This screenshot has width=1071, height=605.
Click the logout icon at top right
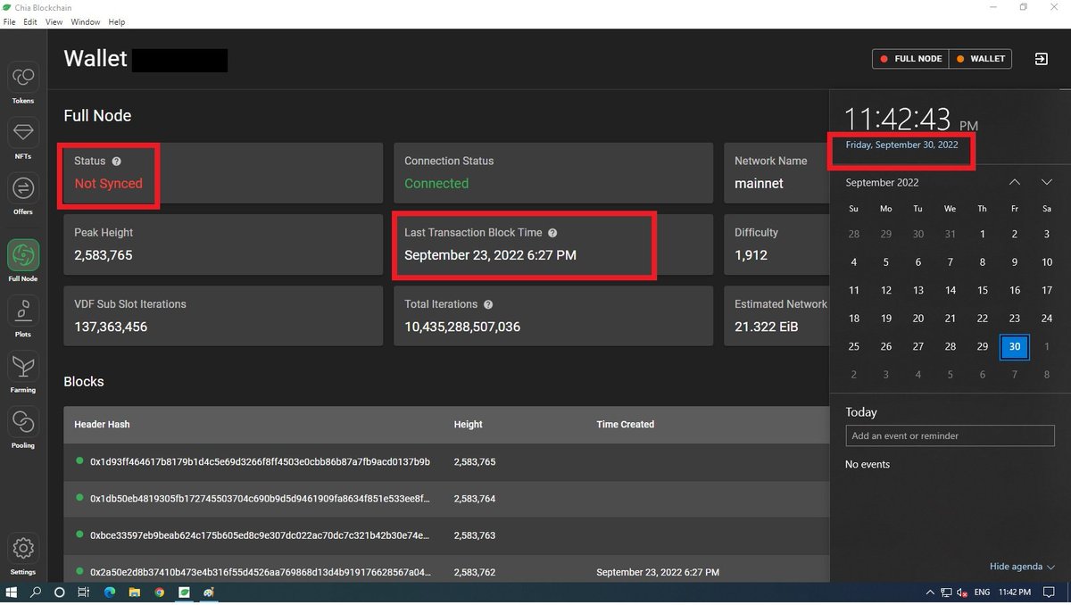(x=1041, y=59)
